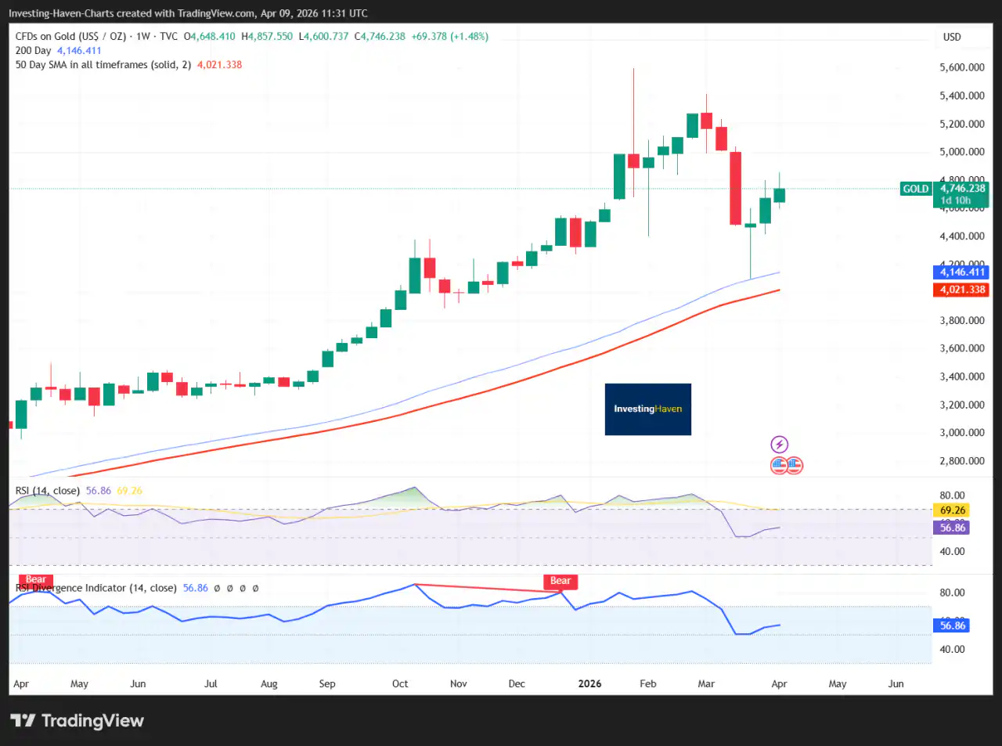Select the yellow 69.26 RSI value tag
1002x746 pixels.
pyautogui.click(x=952, y=510)
